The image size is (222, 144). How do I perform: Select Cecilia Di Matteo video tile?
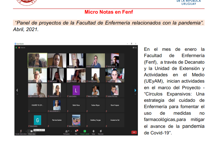(x=96, y=75)
